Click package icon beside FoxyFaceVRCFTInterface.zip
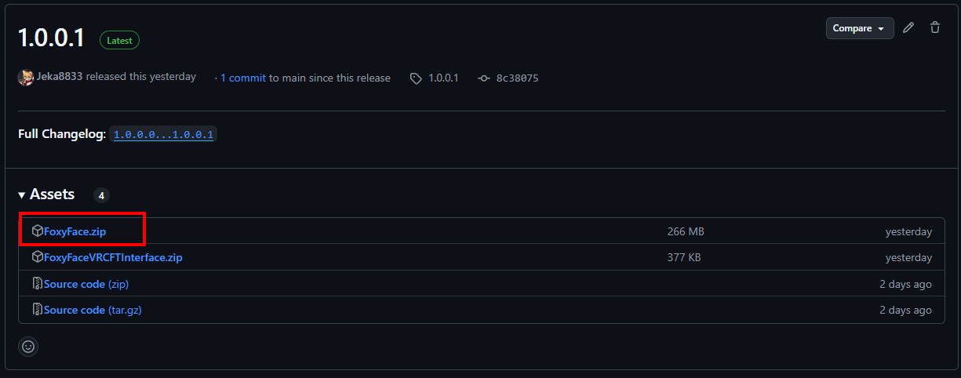The height and width of the screenshot is (378, 961). pyautogui.click(x=37, y=257)
